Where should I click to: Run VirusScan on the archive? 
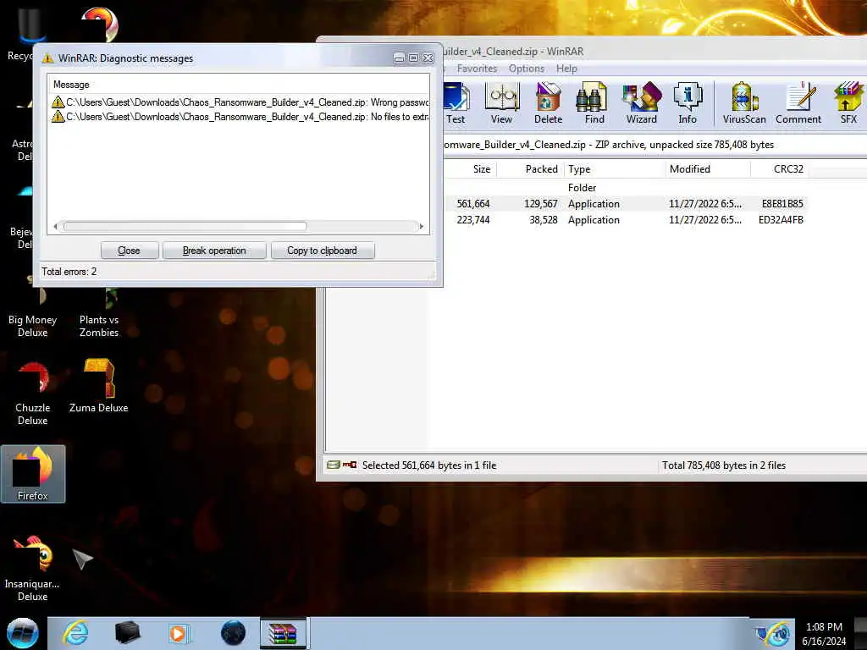pyautogui.click(x=744, y=102)
